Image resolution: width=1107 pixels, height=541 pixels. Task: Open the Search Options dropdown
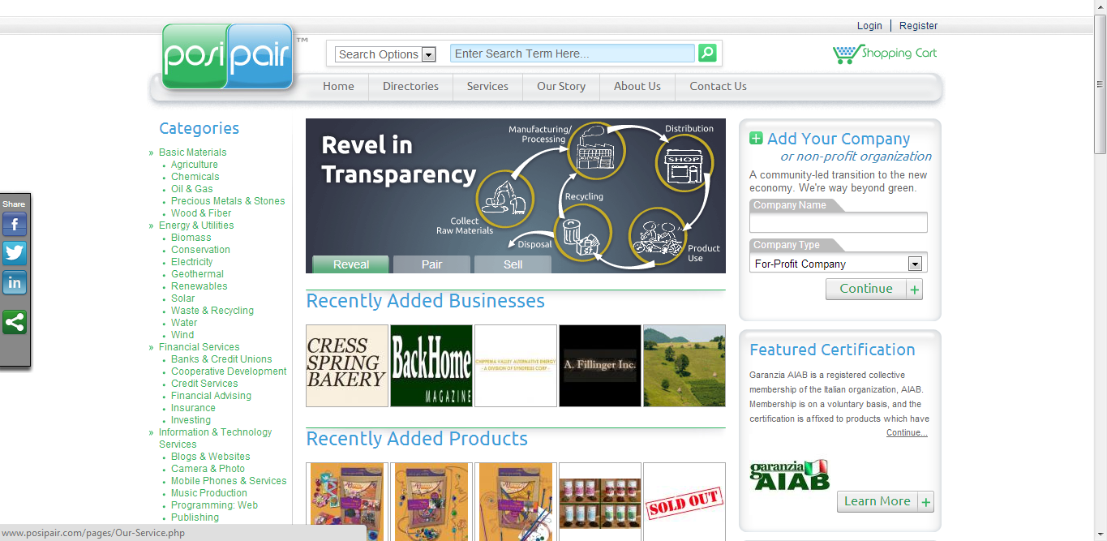[385, 54]
